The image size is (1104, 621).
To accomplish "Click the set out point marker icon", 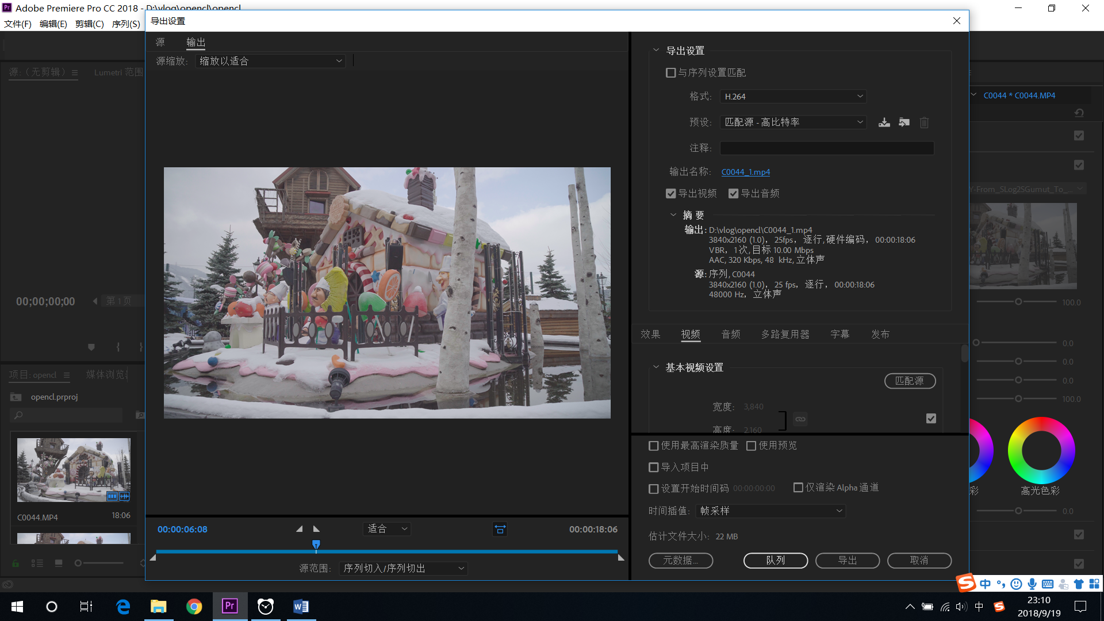I will point(316,529).
